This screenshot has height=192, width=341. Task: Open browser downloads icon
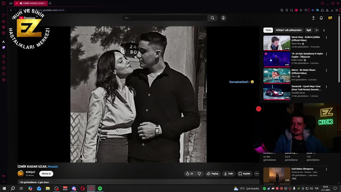(x=332, y=10)
